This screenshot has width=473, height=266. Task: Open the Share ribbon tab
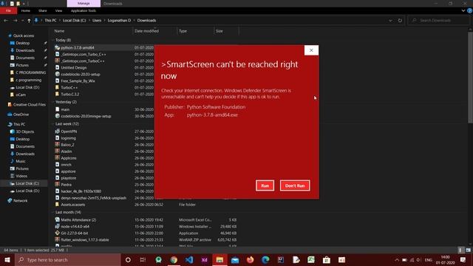pos(43,10)
